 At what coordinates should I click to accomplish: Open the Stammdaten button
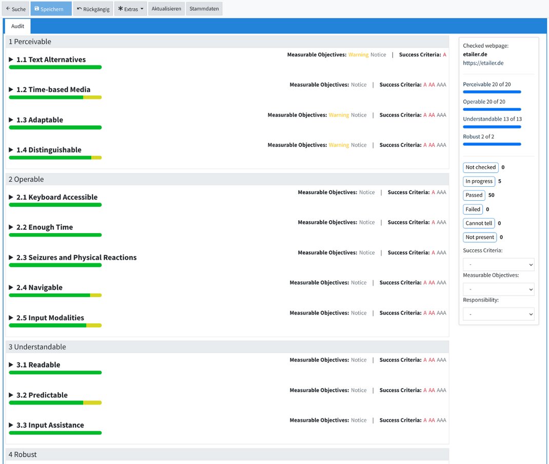pyautogui.click(x=204, y=9)
